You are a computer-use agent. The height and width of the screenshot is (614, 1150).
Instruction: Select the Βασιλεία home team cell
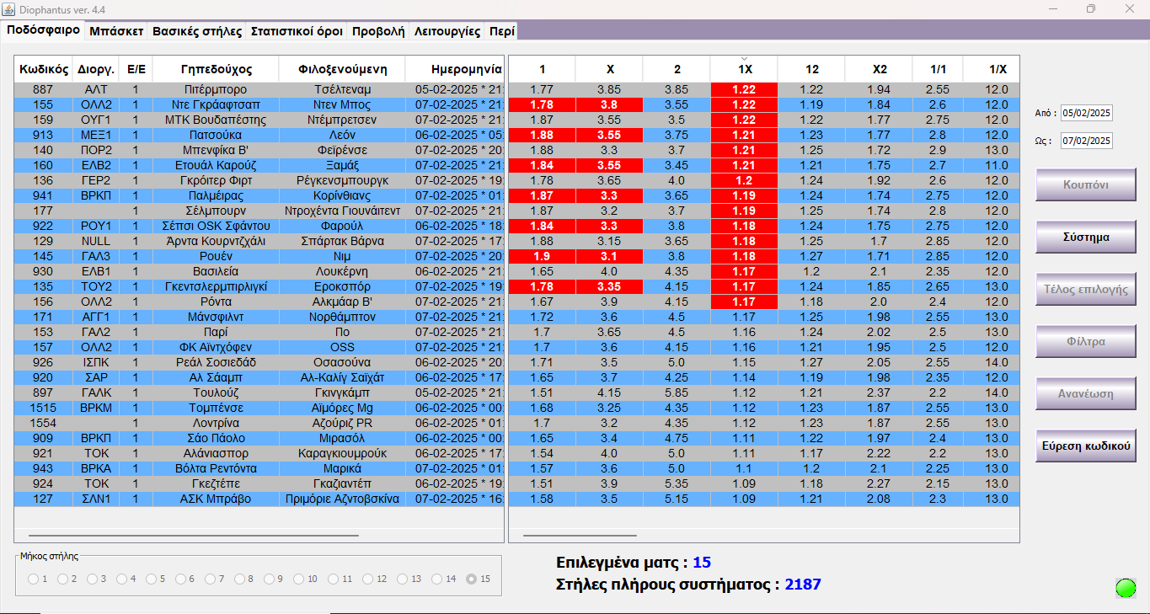click(216, 271)
